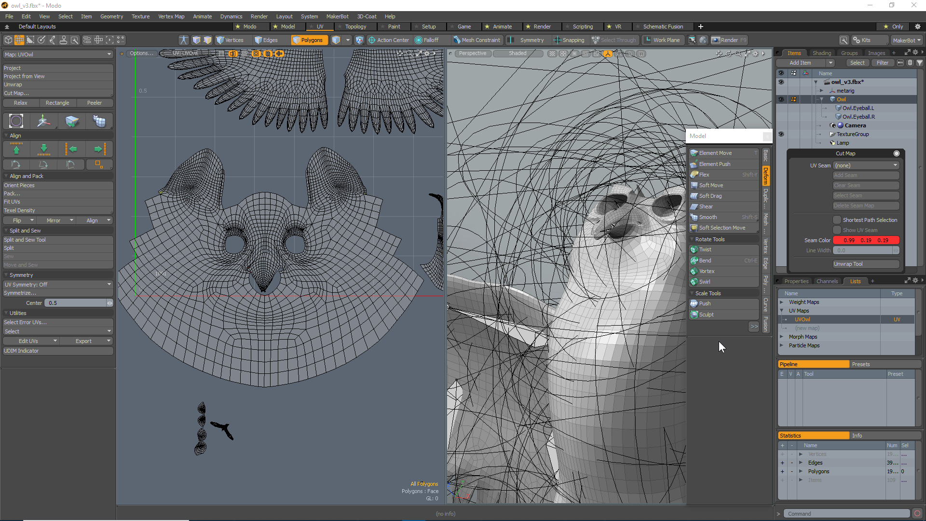Open the Action Center tool
Viewport: 926px width, 521px height.
(388, 40)
